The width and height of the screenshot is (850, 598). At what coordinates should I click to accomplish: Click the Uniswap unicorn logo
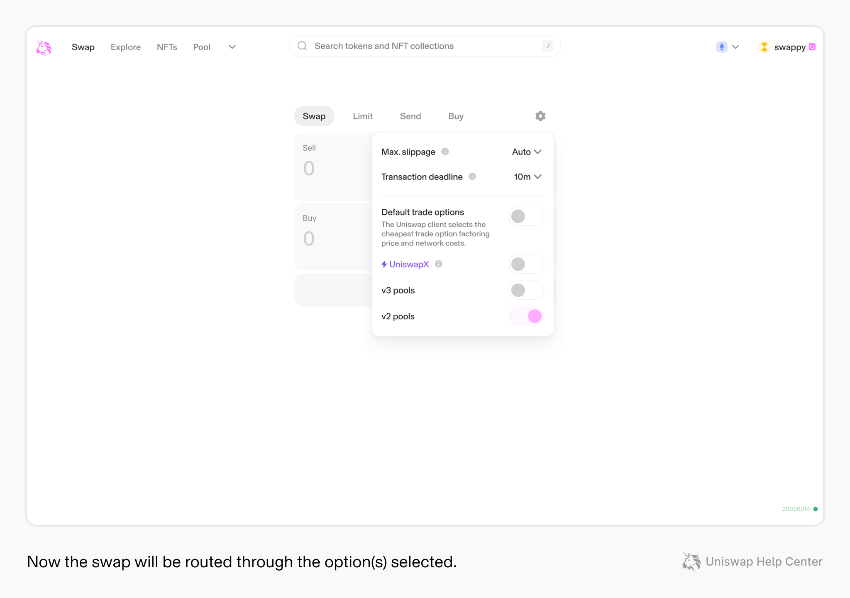click(x=44, y=47)
